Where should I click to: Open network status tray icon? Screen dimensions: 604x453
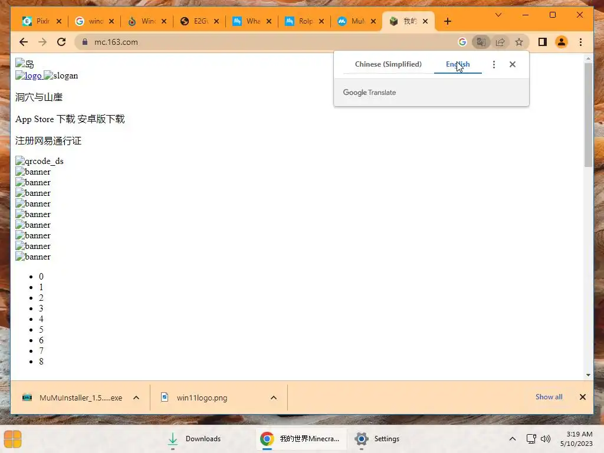point(531,439)
